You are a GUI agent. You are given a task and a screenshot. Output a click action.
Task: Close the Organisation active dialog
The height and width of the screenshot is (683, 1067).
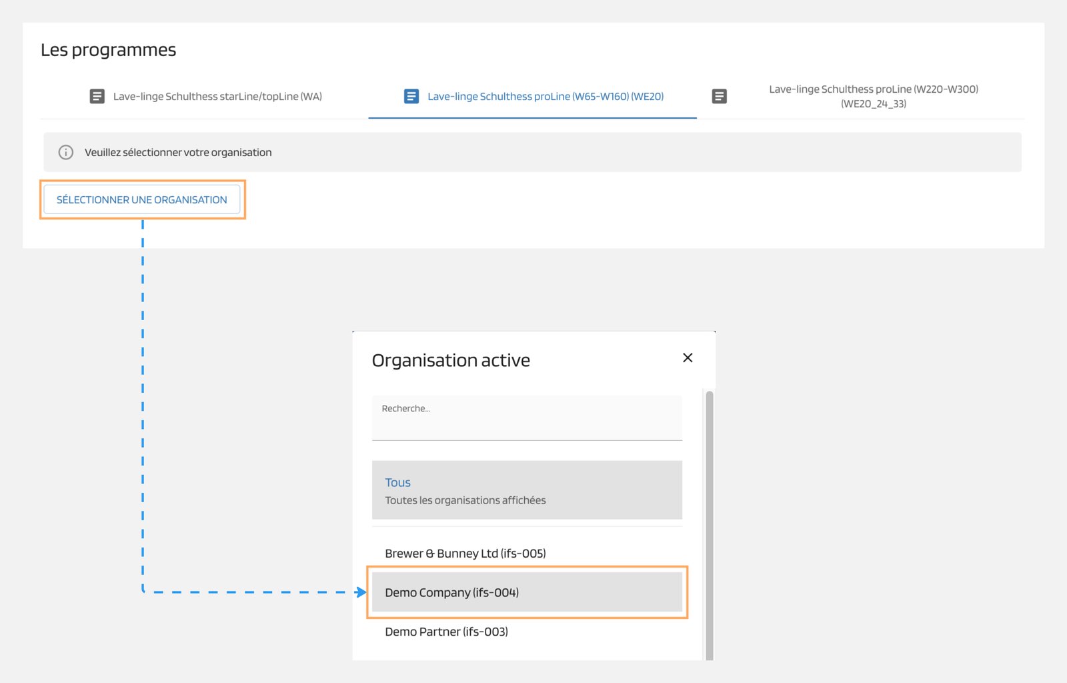click(x=688, y=358)
